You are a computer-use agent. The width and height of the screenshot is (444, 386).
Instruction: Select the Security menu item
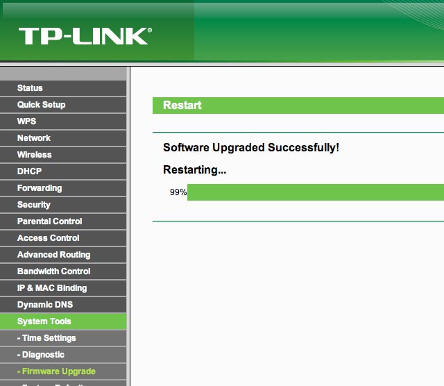pyautogui.click(x=34, y=205)
